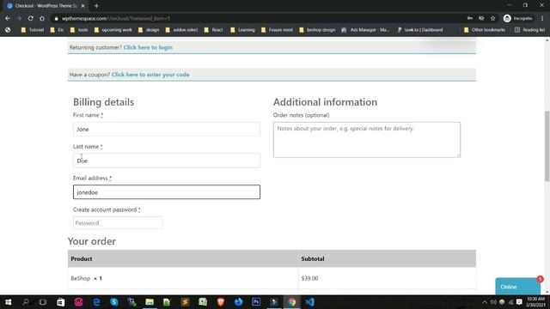The width and height of the screenshot is (550, 309).
Task: Open the addon select bookmarks folder
Action: pyautogui.click(x=181, y=30)
